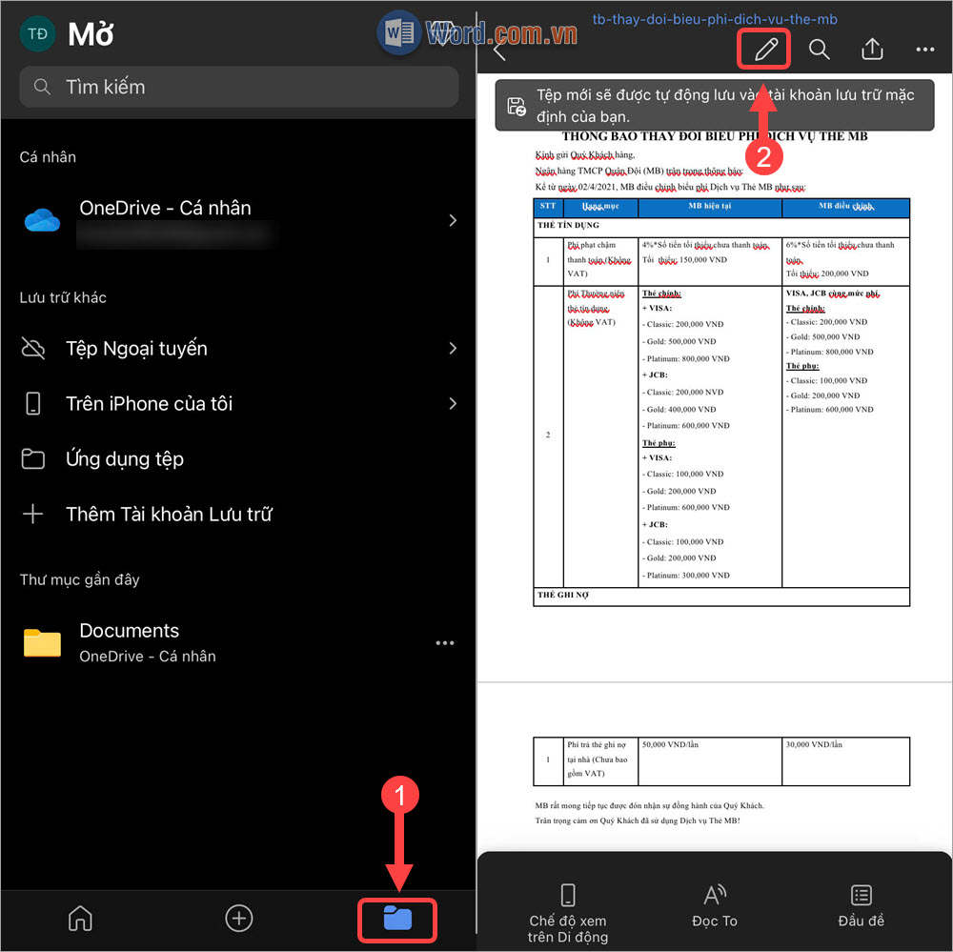This screenshot has height=952, width=953.
Task: Tap 'VISA, JCB cùng mức phí' text
Action: 833,294
